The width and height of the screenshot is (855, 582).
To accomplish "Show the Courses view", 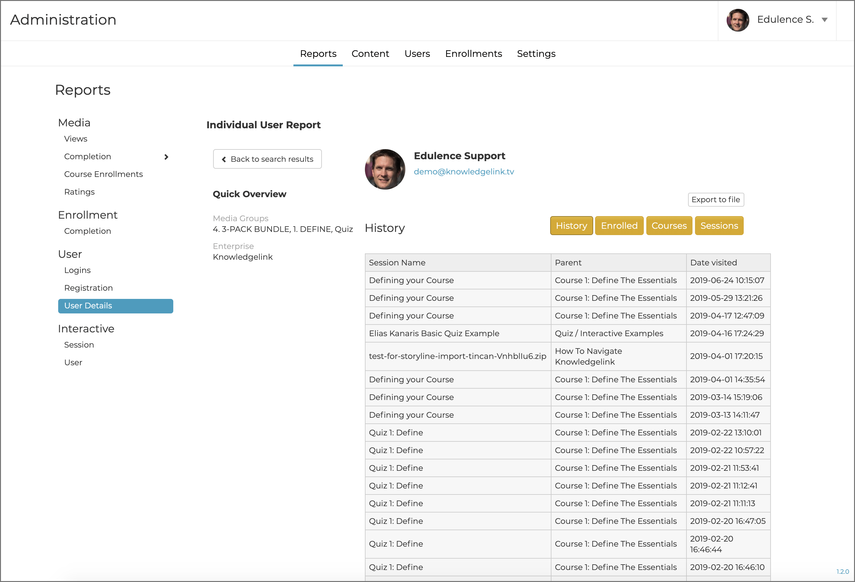I will coord(668,226).
